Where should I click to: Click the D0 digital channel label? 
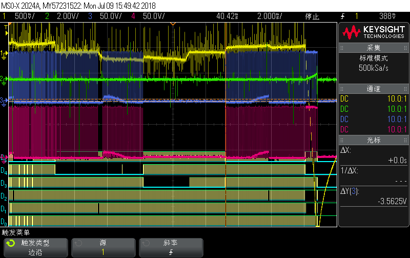click(x=4, y=222)
